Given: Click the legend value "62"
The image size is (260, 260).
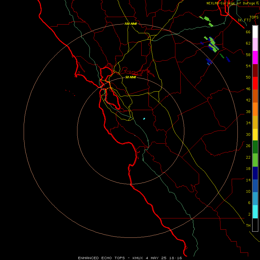Looking at the screenshot, I should [248, 43].
